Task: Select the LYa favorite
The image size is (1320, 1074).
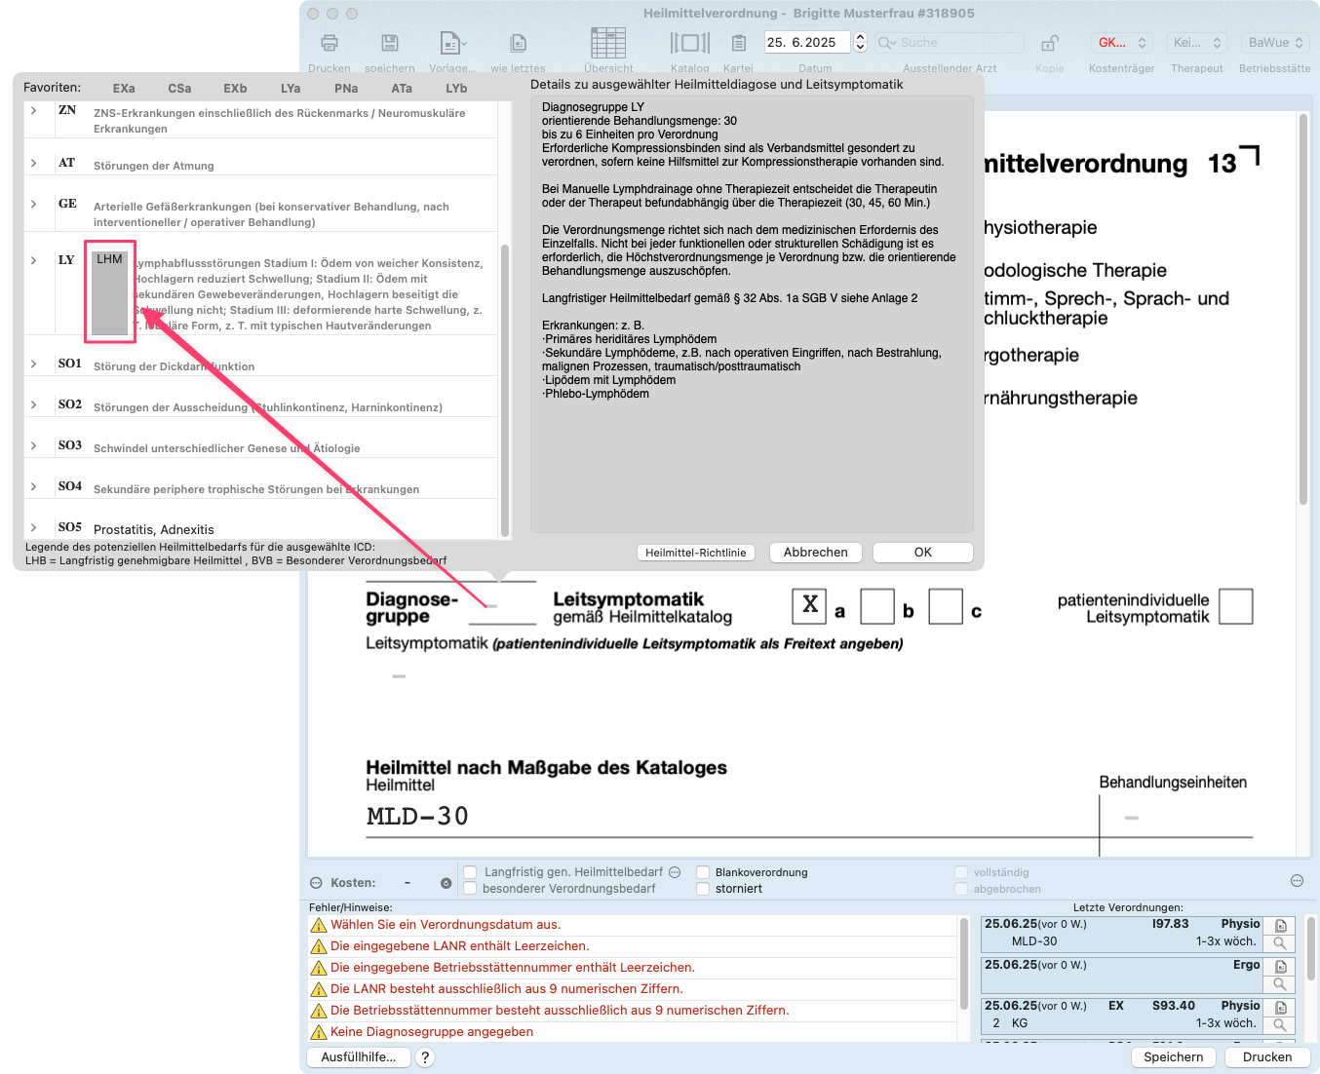Action: coord(291,89)
